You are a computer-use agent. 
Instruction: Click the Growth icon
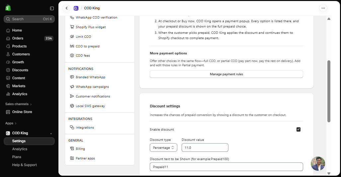pos(8,62)
